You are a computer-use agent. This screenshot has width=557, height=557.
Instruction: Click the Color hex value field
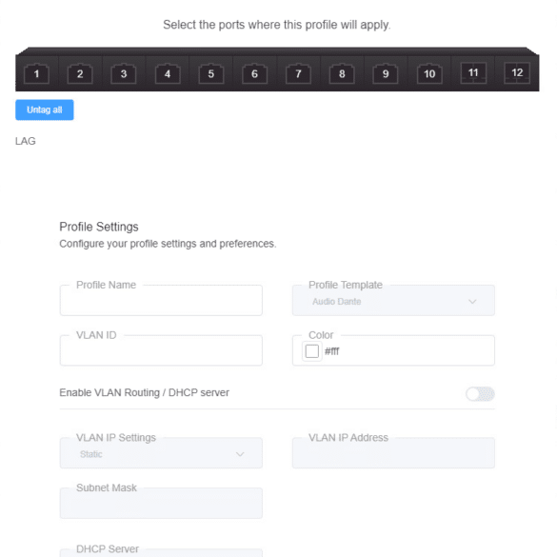click(x=407, y=351)
